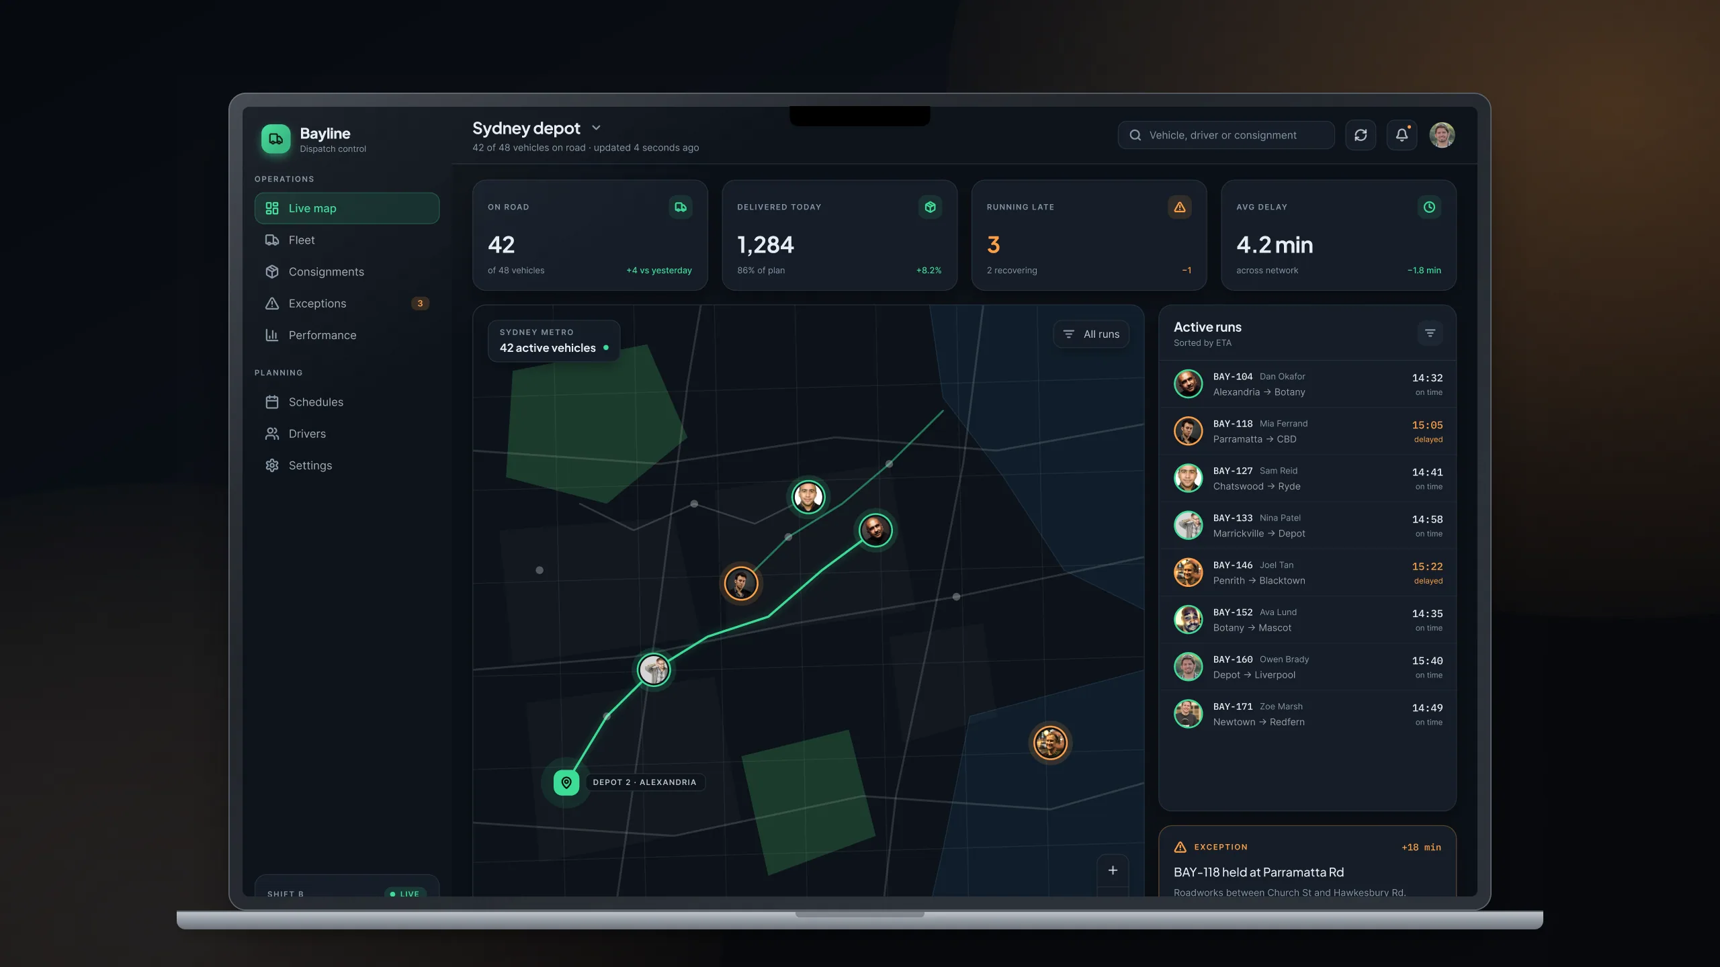Click the On Road truck icon
Viewport: 1720px width, 967px height.
pos(681,207)
